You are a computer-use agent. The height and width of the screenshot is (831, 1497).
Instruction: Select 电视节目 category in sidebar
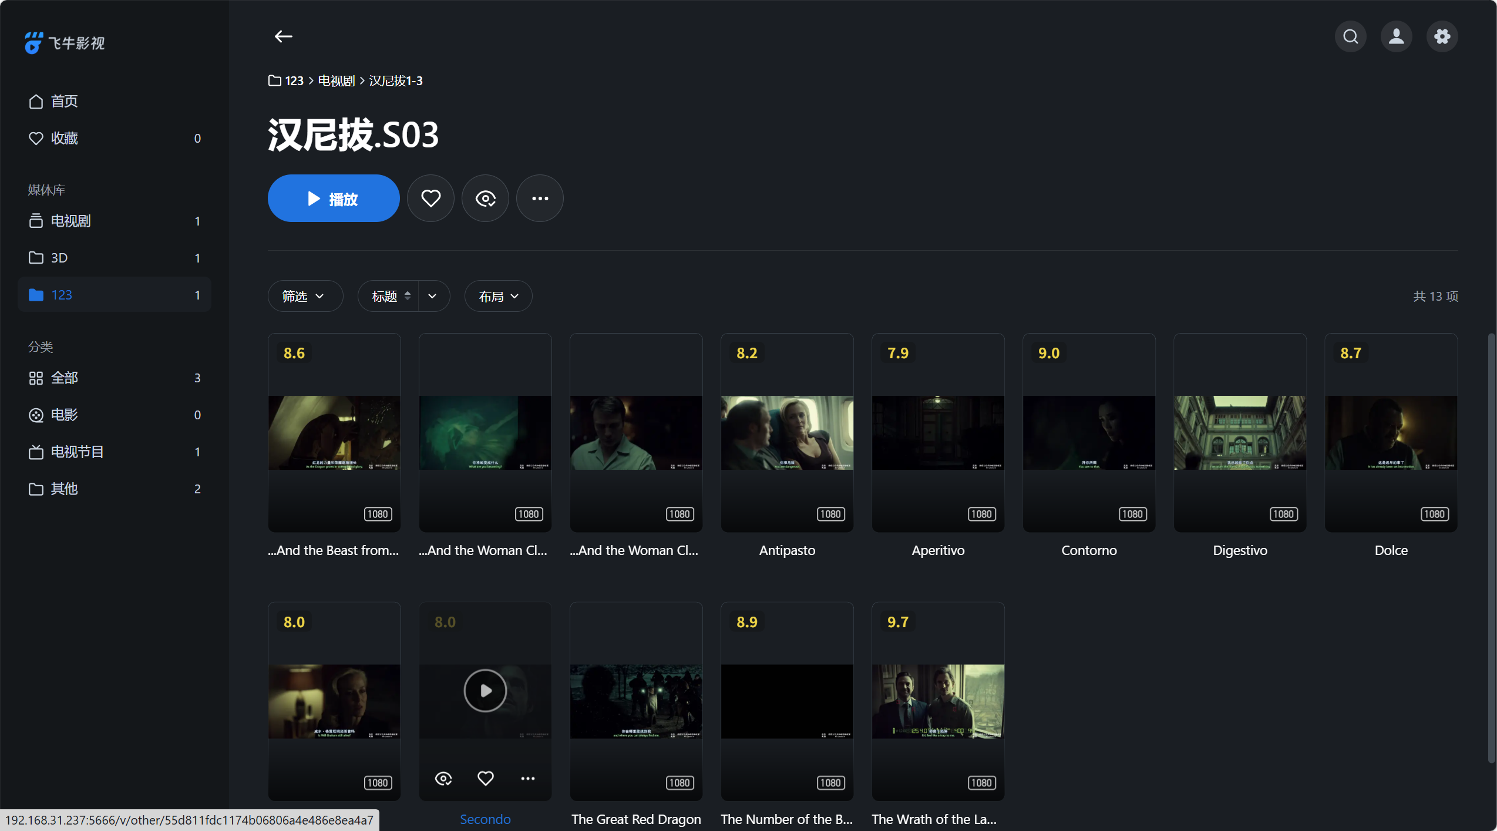[76, 452]
